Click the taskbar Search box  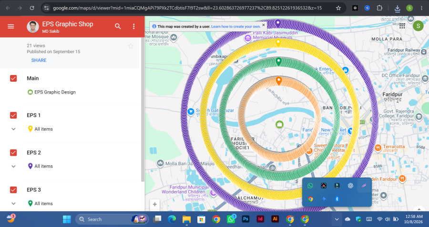(112, 219)
